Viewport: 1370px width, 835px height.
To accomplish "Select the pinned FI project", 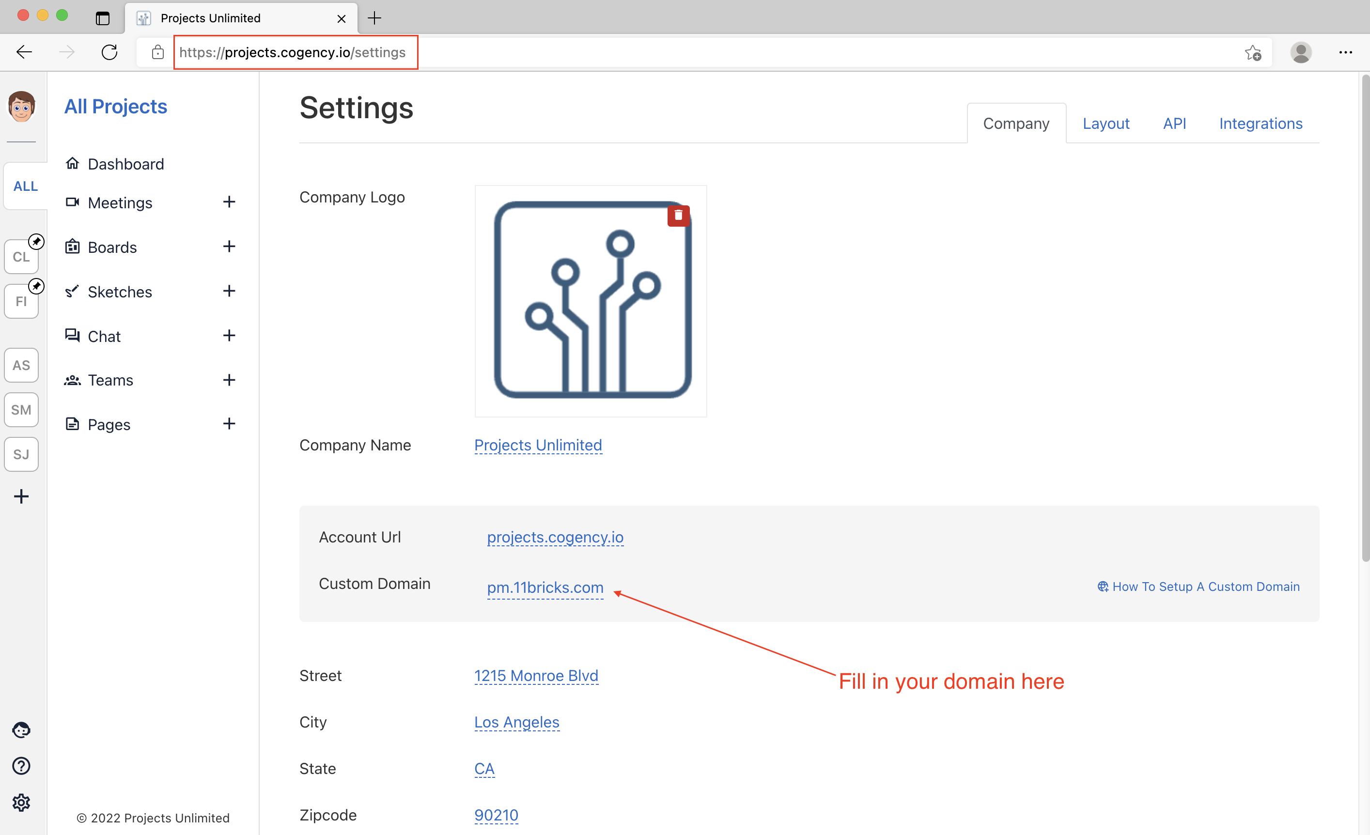I will 21,301.
